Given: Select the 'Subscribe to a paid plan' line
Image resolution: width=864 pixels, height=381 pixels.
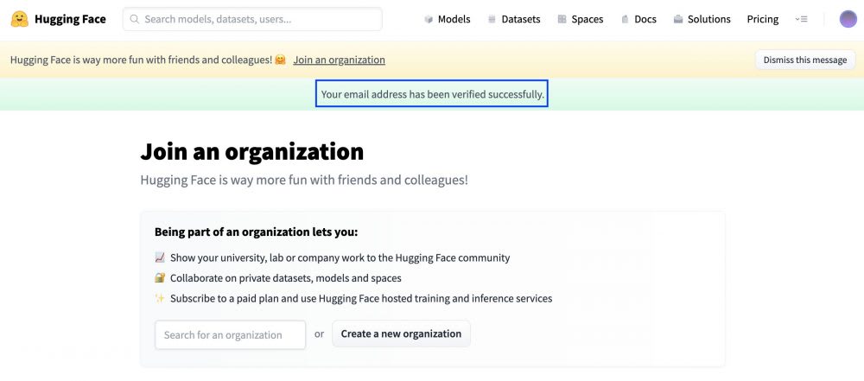Looking at the screenshot, I should point(361,298).
